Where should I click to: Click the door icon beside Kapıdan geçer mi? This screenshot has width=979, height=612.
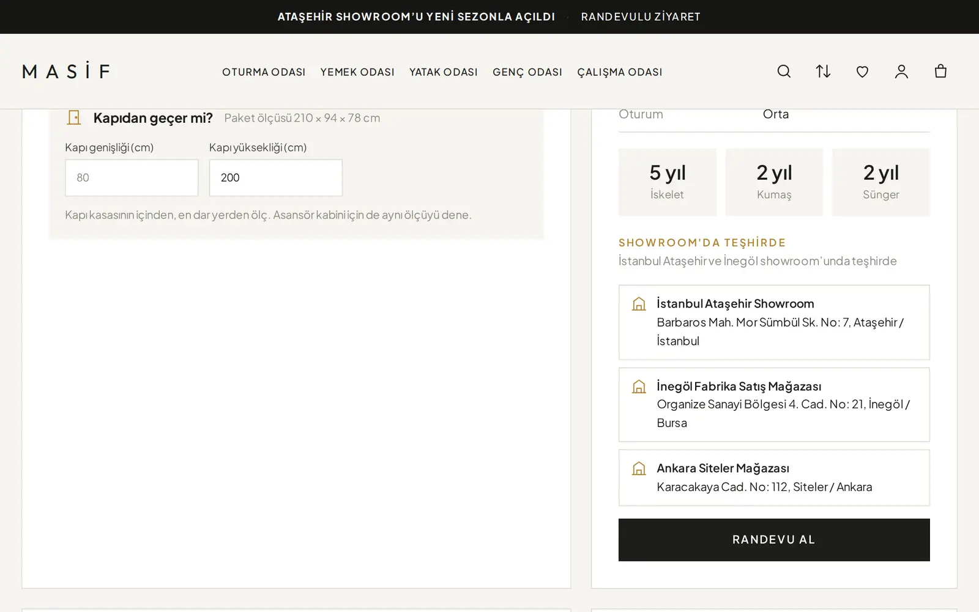coord(74,117)
